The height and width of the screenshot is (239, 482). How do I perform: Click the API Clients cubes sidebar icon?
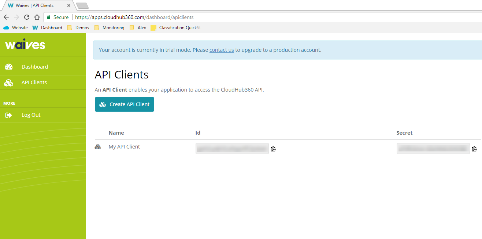pos(8,83)
